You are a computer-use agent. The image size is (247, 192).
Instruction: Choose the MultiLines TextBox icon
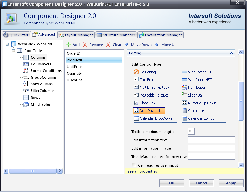click(x=136, y=87)
